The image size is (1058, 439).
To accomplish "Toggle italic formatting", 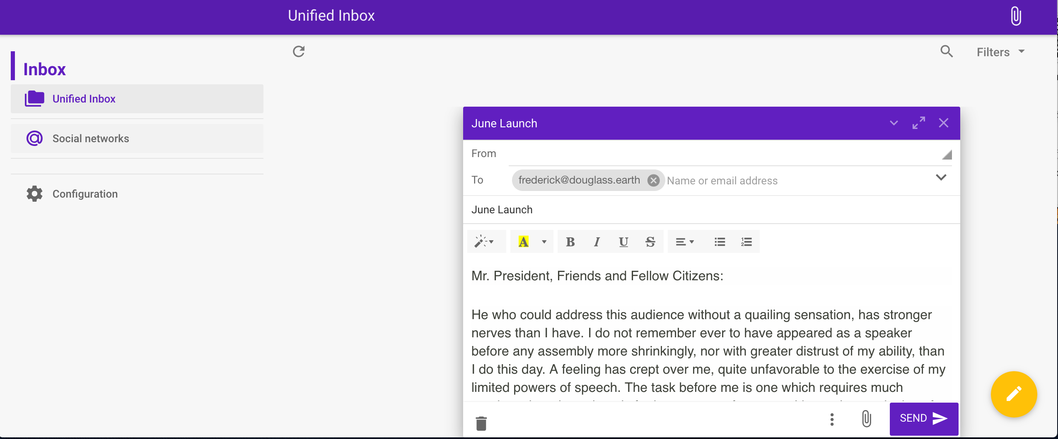I will point(597,242).
